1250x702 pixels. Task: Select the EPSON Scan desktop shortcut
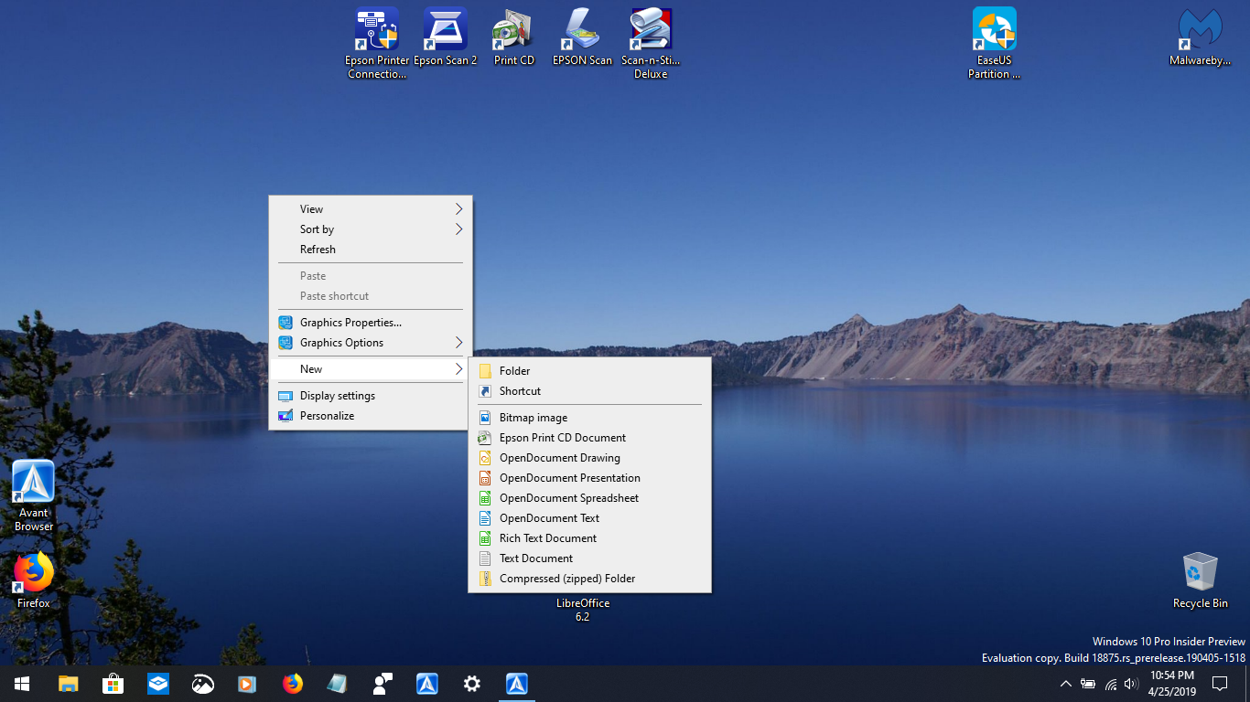tap(582, 37)
